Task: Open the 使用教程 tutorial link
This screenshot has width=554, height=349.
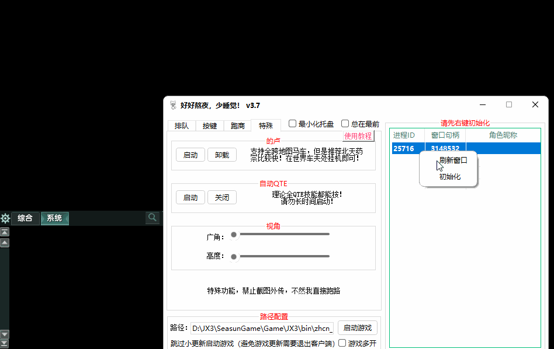Action: pyautogui.click(x=359, y=135)
